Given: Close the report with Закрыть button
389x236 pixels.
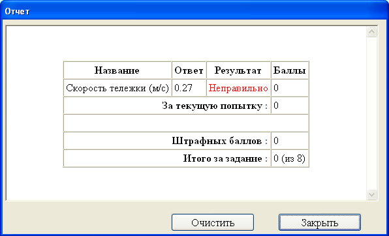Looking at the screenshot, I should tap(320, 222).
